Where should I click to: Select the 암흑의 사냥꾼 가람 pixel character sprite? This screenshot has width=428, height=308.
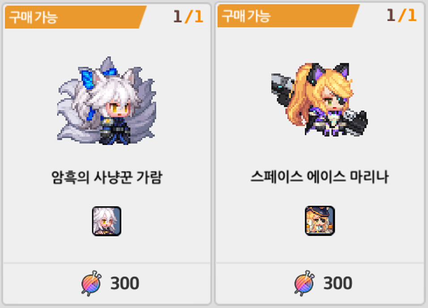(x=107, y=100)
